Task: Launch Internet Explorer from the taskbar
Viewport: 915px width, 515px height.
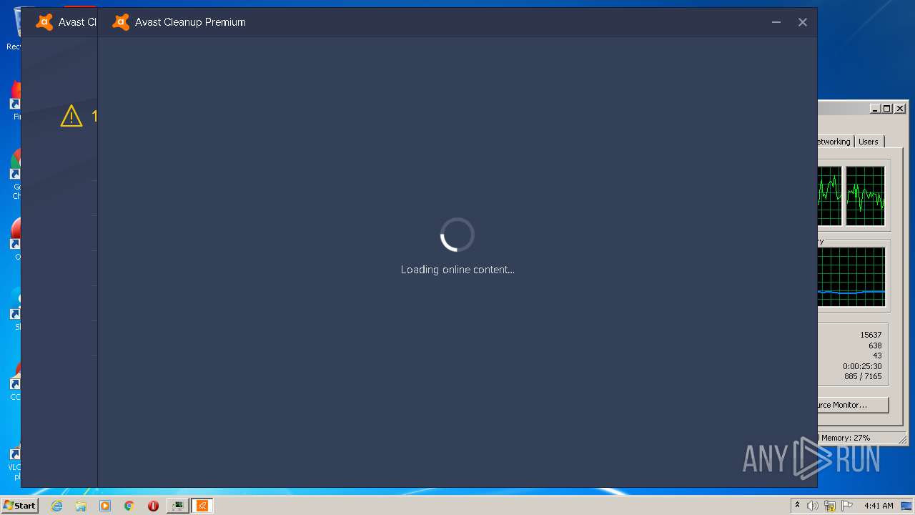Action: [57, 506]
